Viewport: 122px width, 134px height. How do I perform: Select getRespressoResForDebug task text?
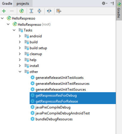(x=56, y=95)
